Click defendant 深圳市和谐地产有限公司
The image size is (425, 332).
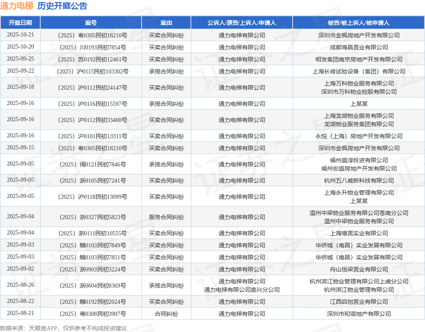359,314
